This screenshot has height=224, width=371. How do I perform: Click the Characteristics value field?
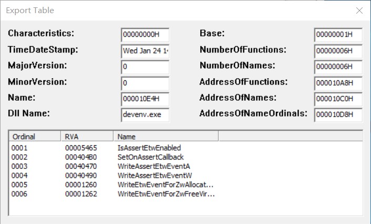145,35
